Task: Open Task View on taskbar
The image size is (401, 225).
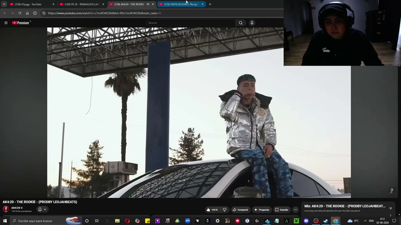Action: point(97,221)
